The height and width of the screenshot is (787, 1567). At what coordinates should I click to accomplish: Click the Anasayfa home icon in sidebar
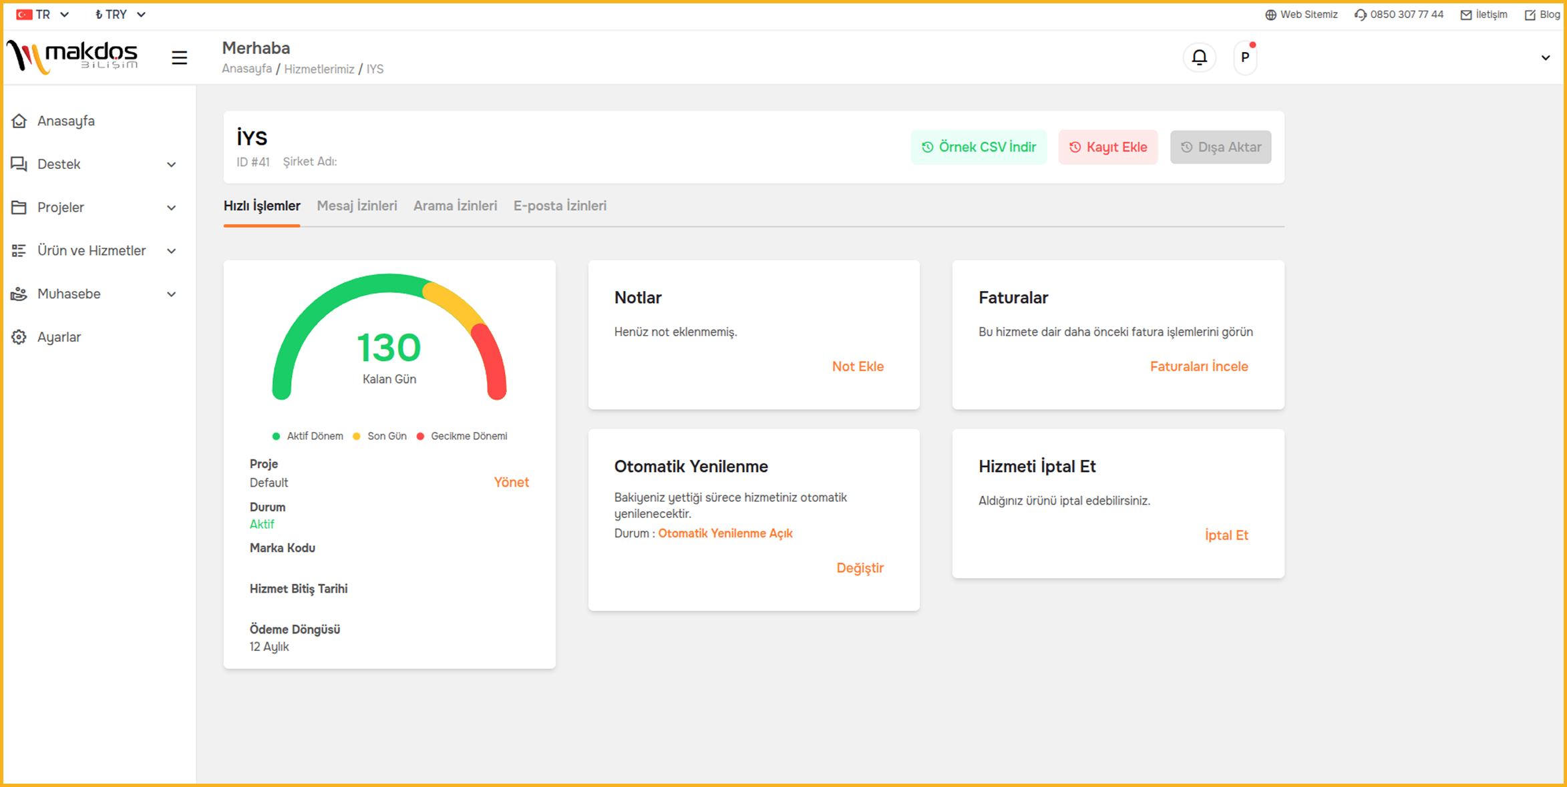[x=19, y=121]
